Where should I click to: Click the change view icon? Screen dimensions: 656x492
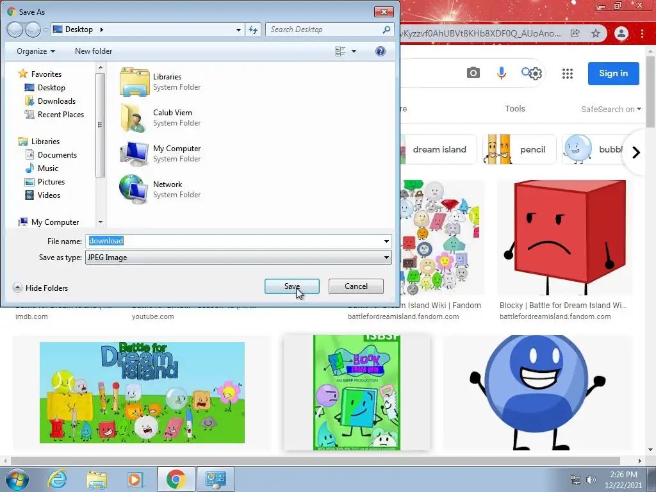[341, 51]
